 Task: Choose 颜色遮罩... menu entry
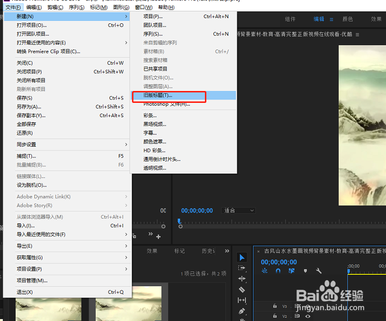183,142
